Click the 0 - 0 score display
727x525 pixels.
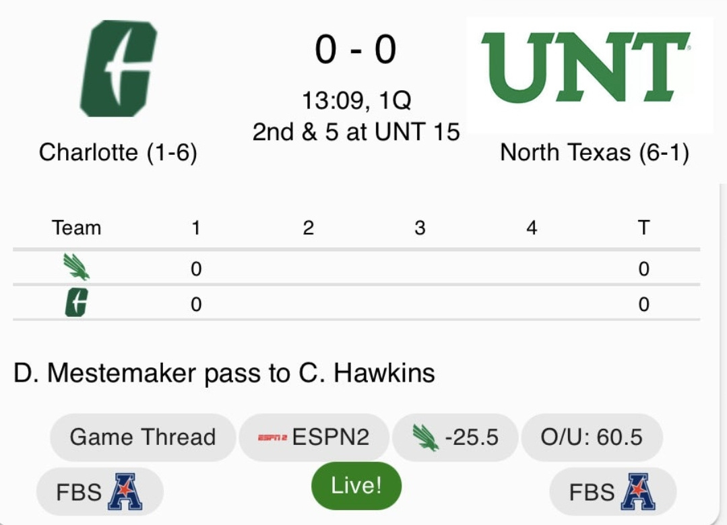pyautogui.click(x=356, y=50)
